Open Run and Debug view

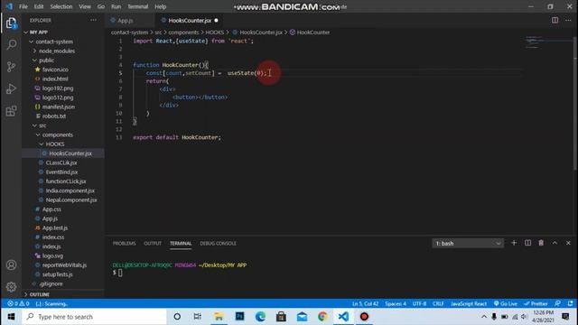[11, 88]
